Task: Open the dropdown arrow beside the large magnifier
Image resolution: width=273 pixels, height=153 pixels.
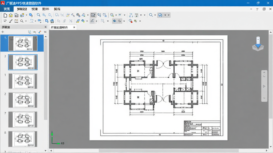Action: click(155, 15)
